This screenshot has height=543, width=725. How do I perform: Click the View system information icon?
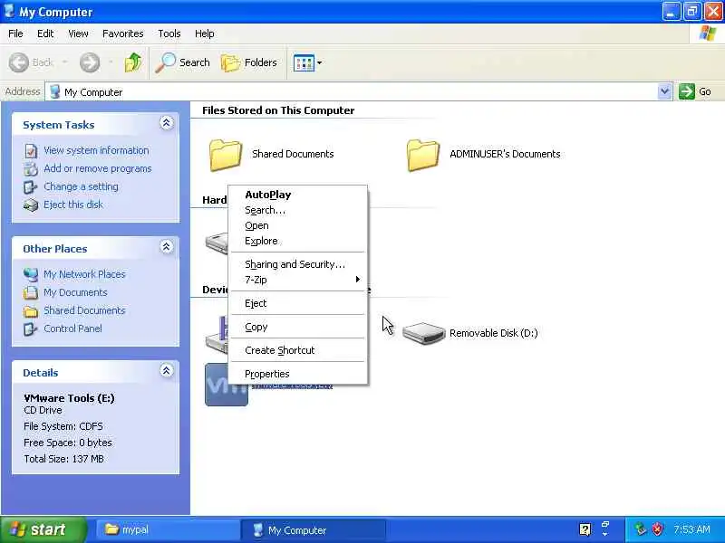point(31,151)
